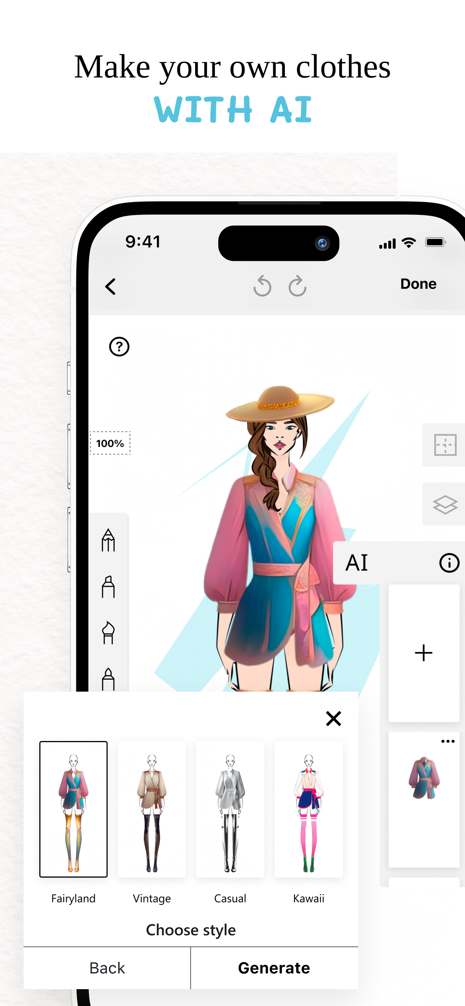Select the marker tool below the pencil
The width and height of the screenshot is (465, 1006).
(108, 586)
